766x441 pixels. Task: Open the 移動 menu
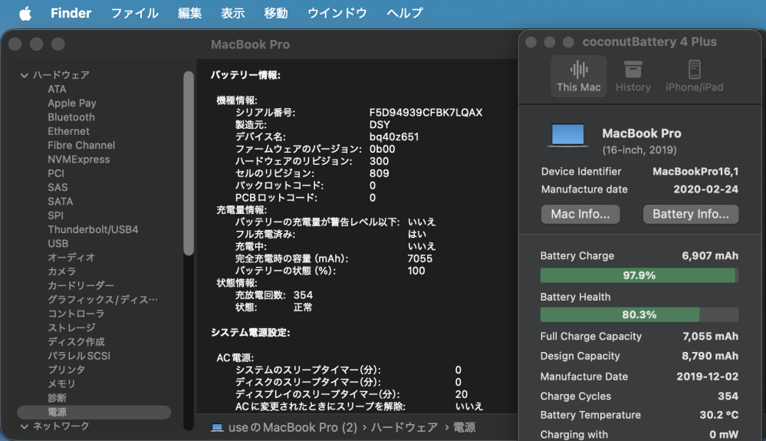(x=275, y=13)
